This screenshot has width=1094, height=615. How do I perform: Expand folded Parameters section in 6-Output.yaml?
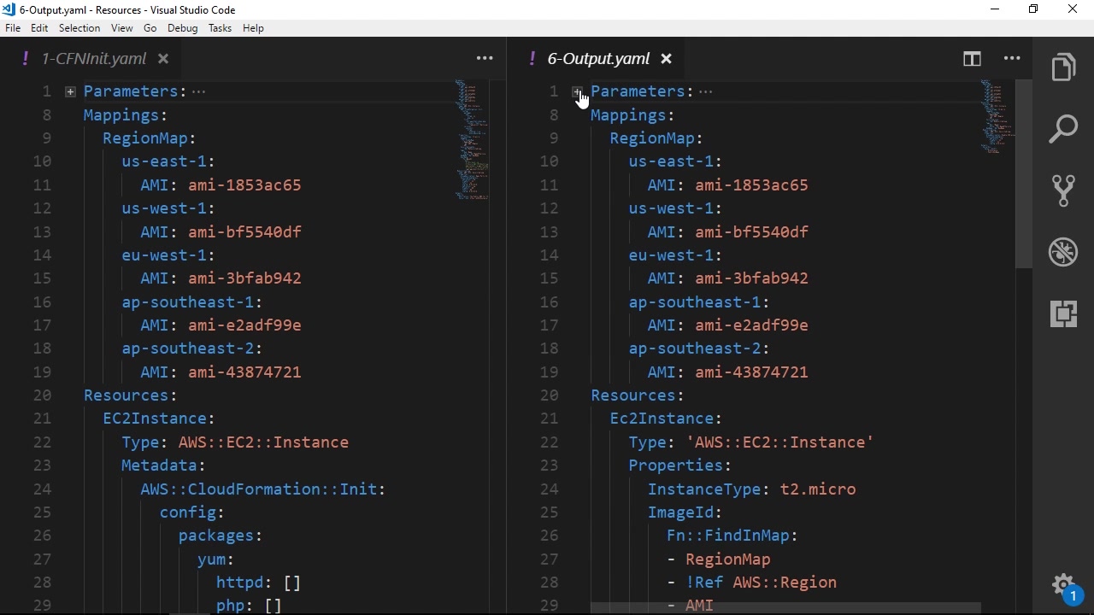[578, 91]
